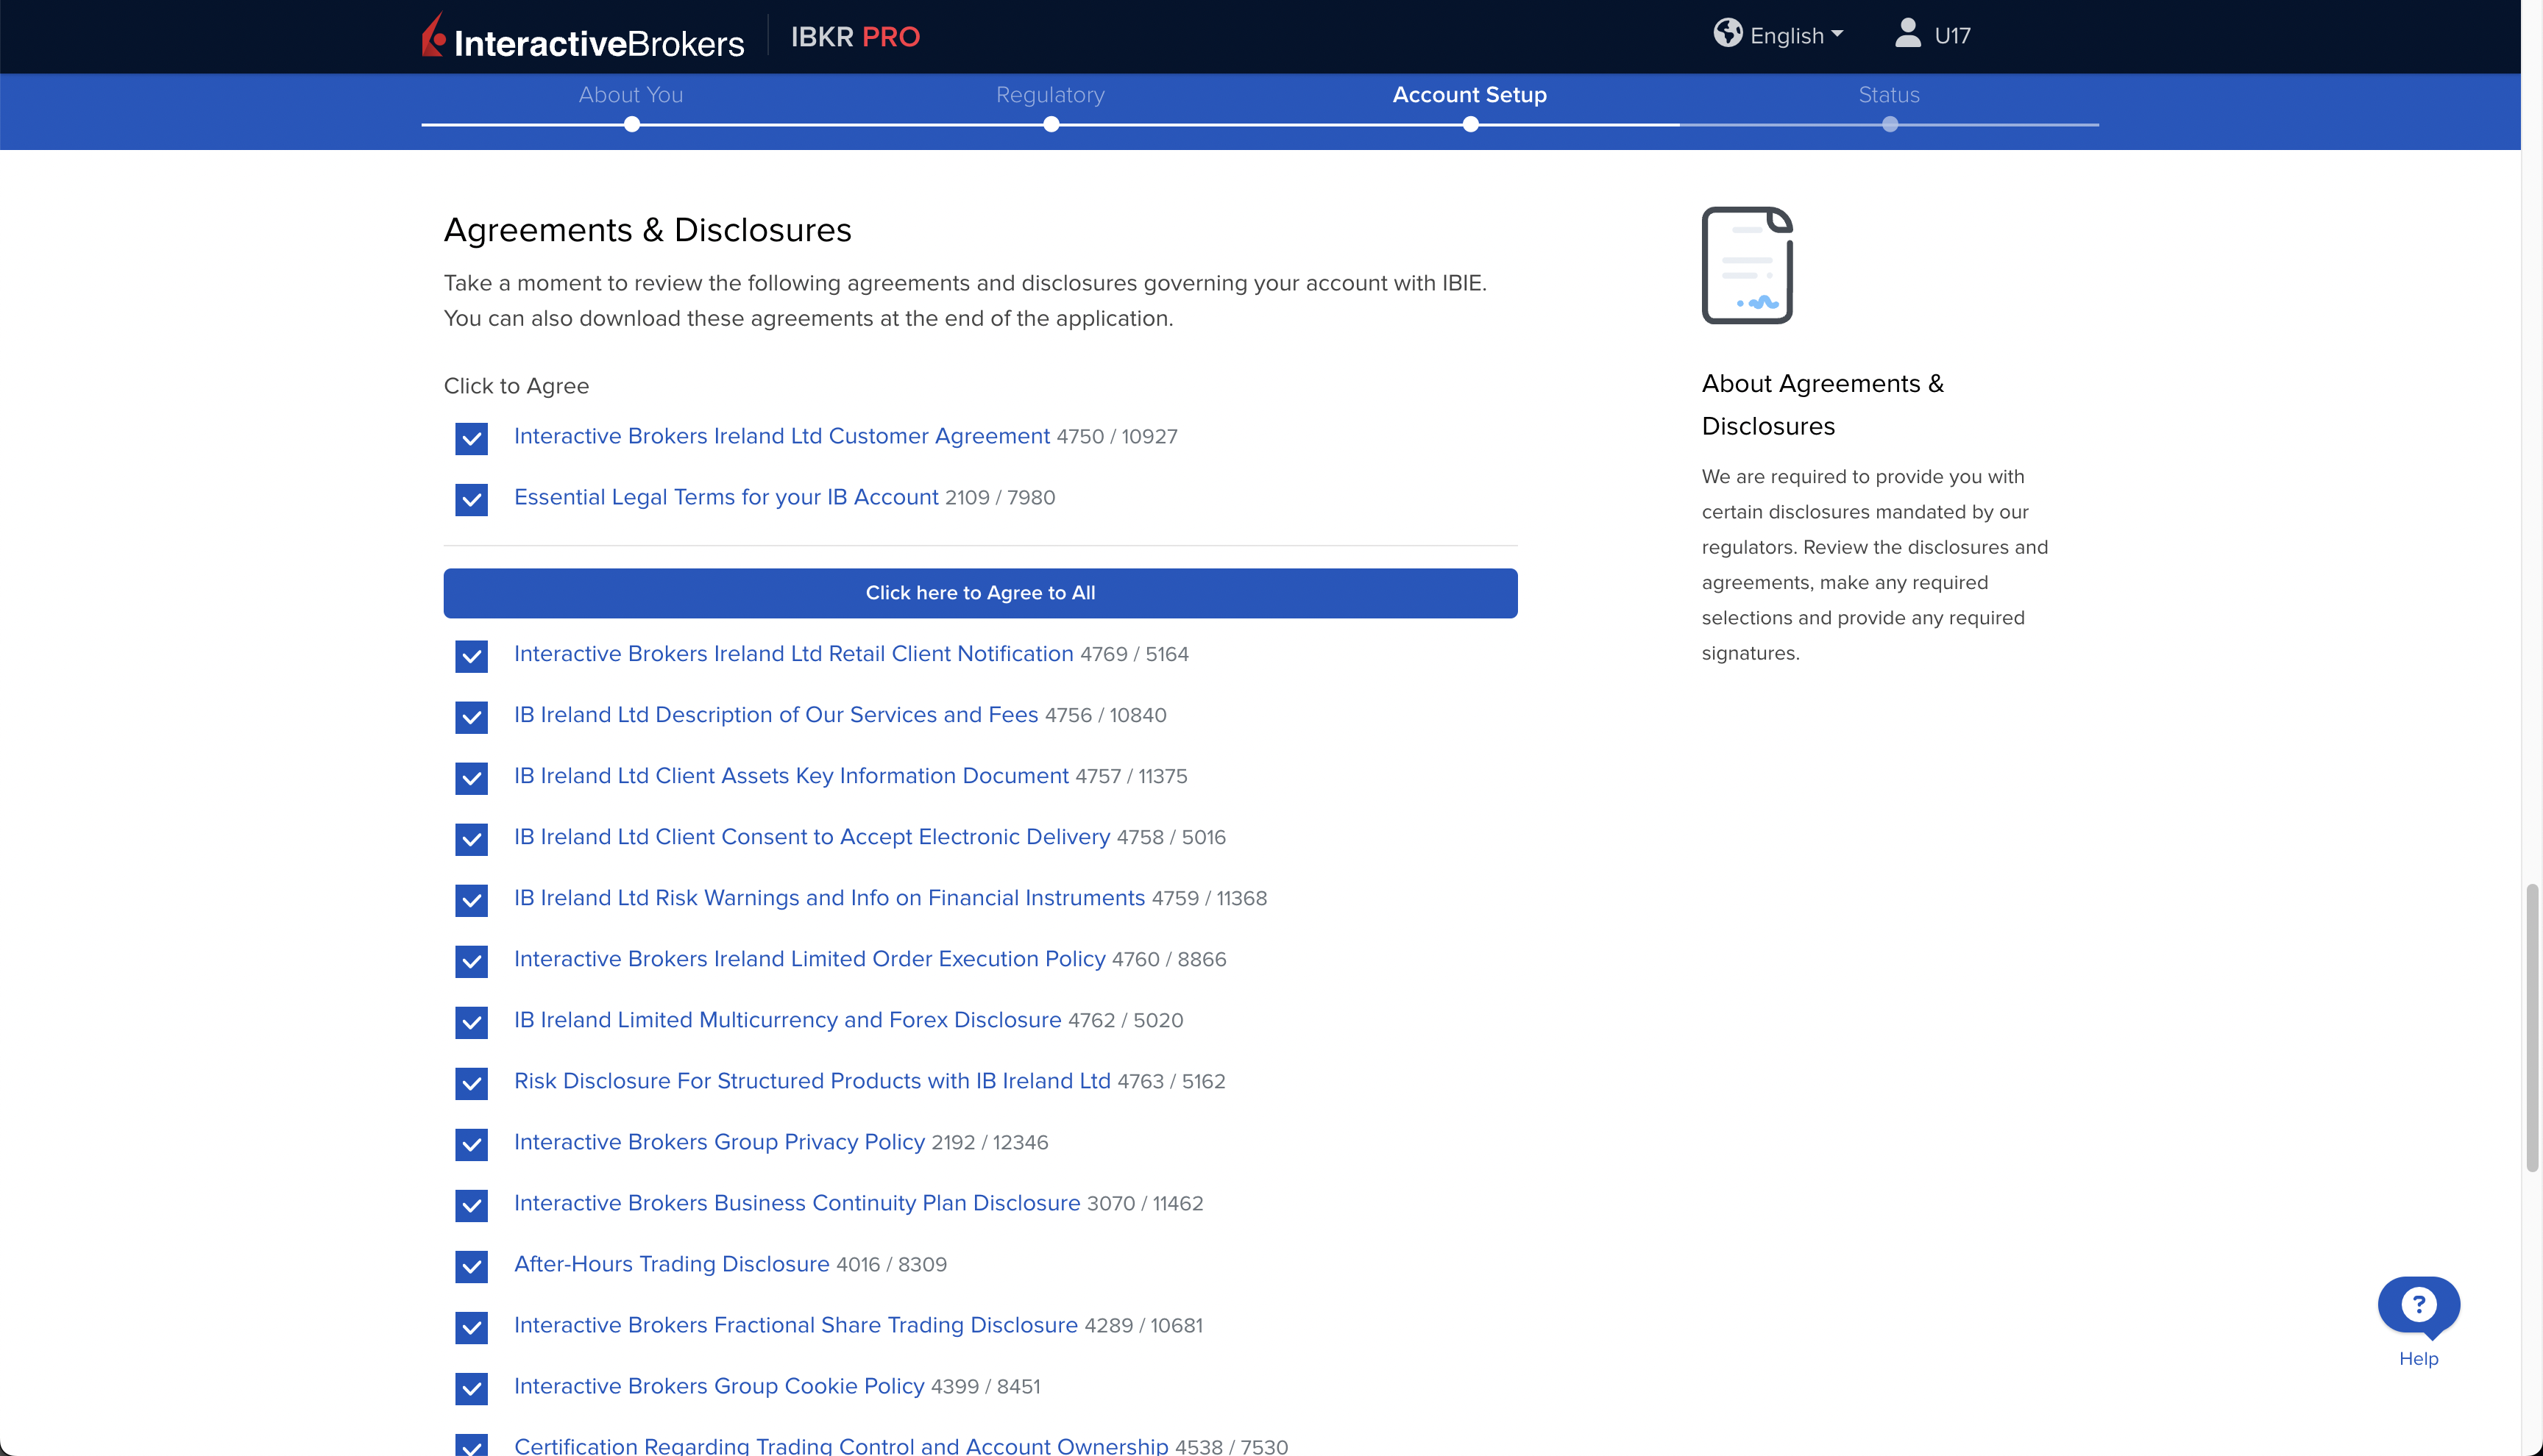The width and height of the screenshot is (2543, 1456).
Task: Click the user profile icon
Action: point(1907,34)
